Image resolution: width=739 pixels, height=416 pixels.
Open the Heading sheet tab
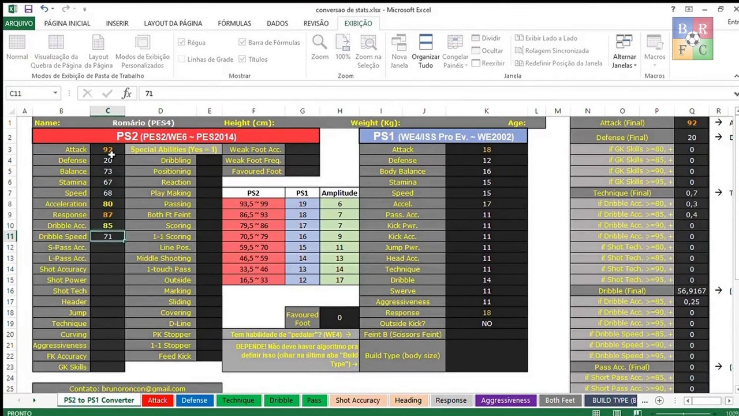click(x=408, y=400)
